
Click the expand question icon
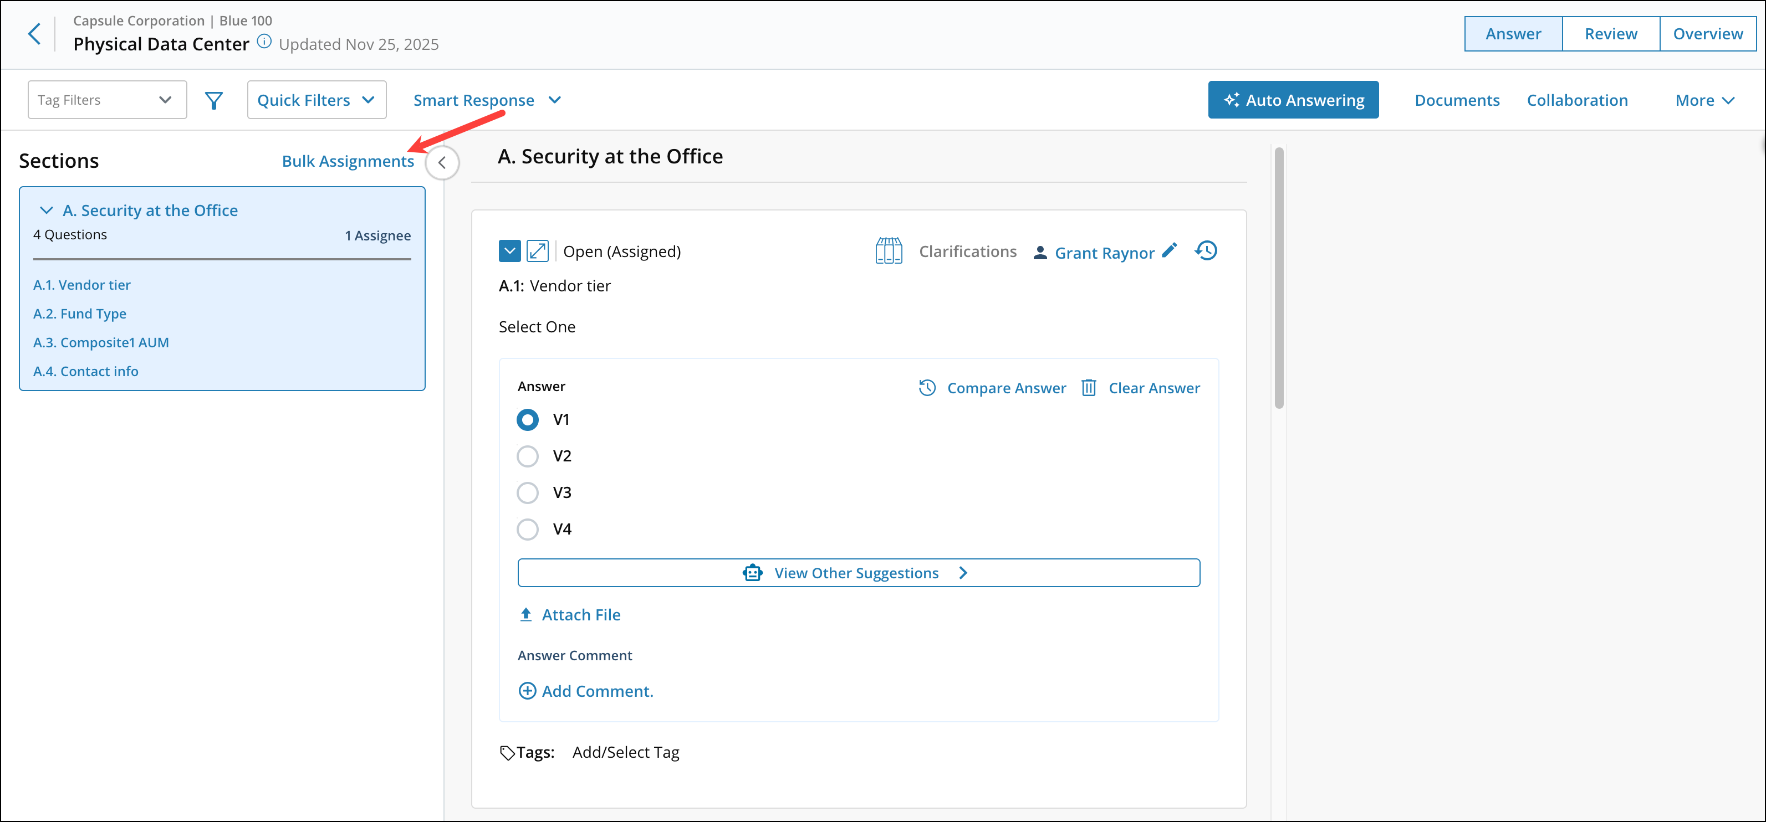538,251
